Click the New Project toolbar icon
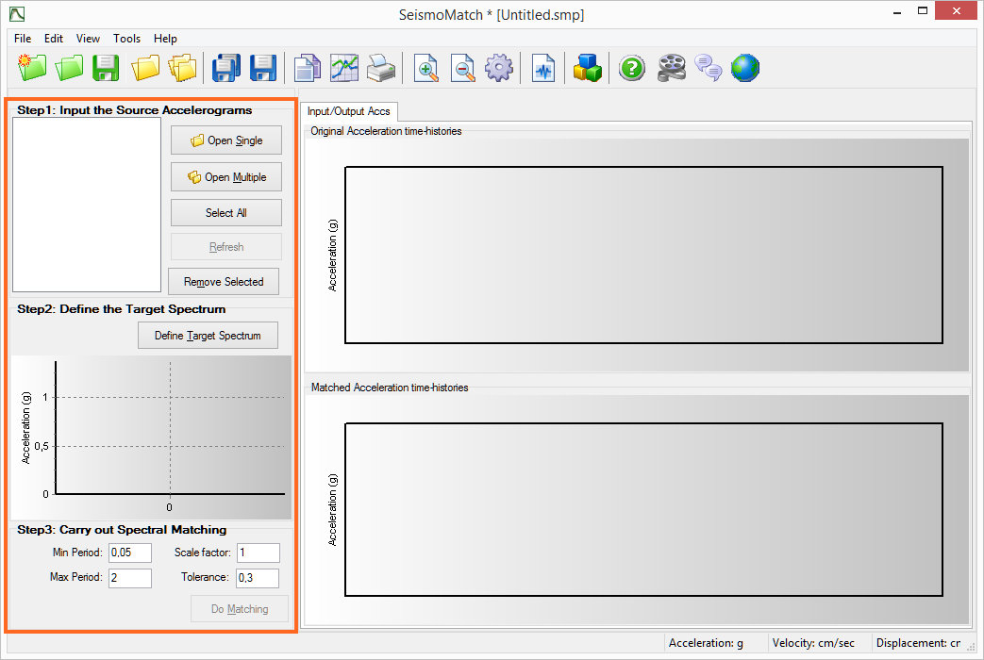 click(x=31, y=68)
